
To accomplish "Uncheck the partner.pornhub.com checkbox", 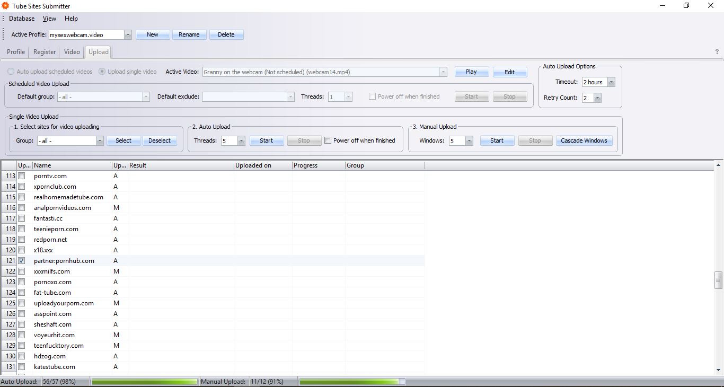I will [x=22, y=261].
